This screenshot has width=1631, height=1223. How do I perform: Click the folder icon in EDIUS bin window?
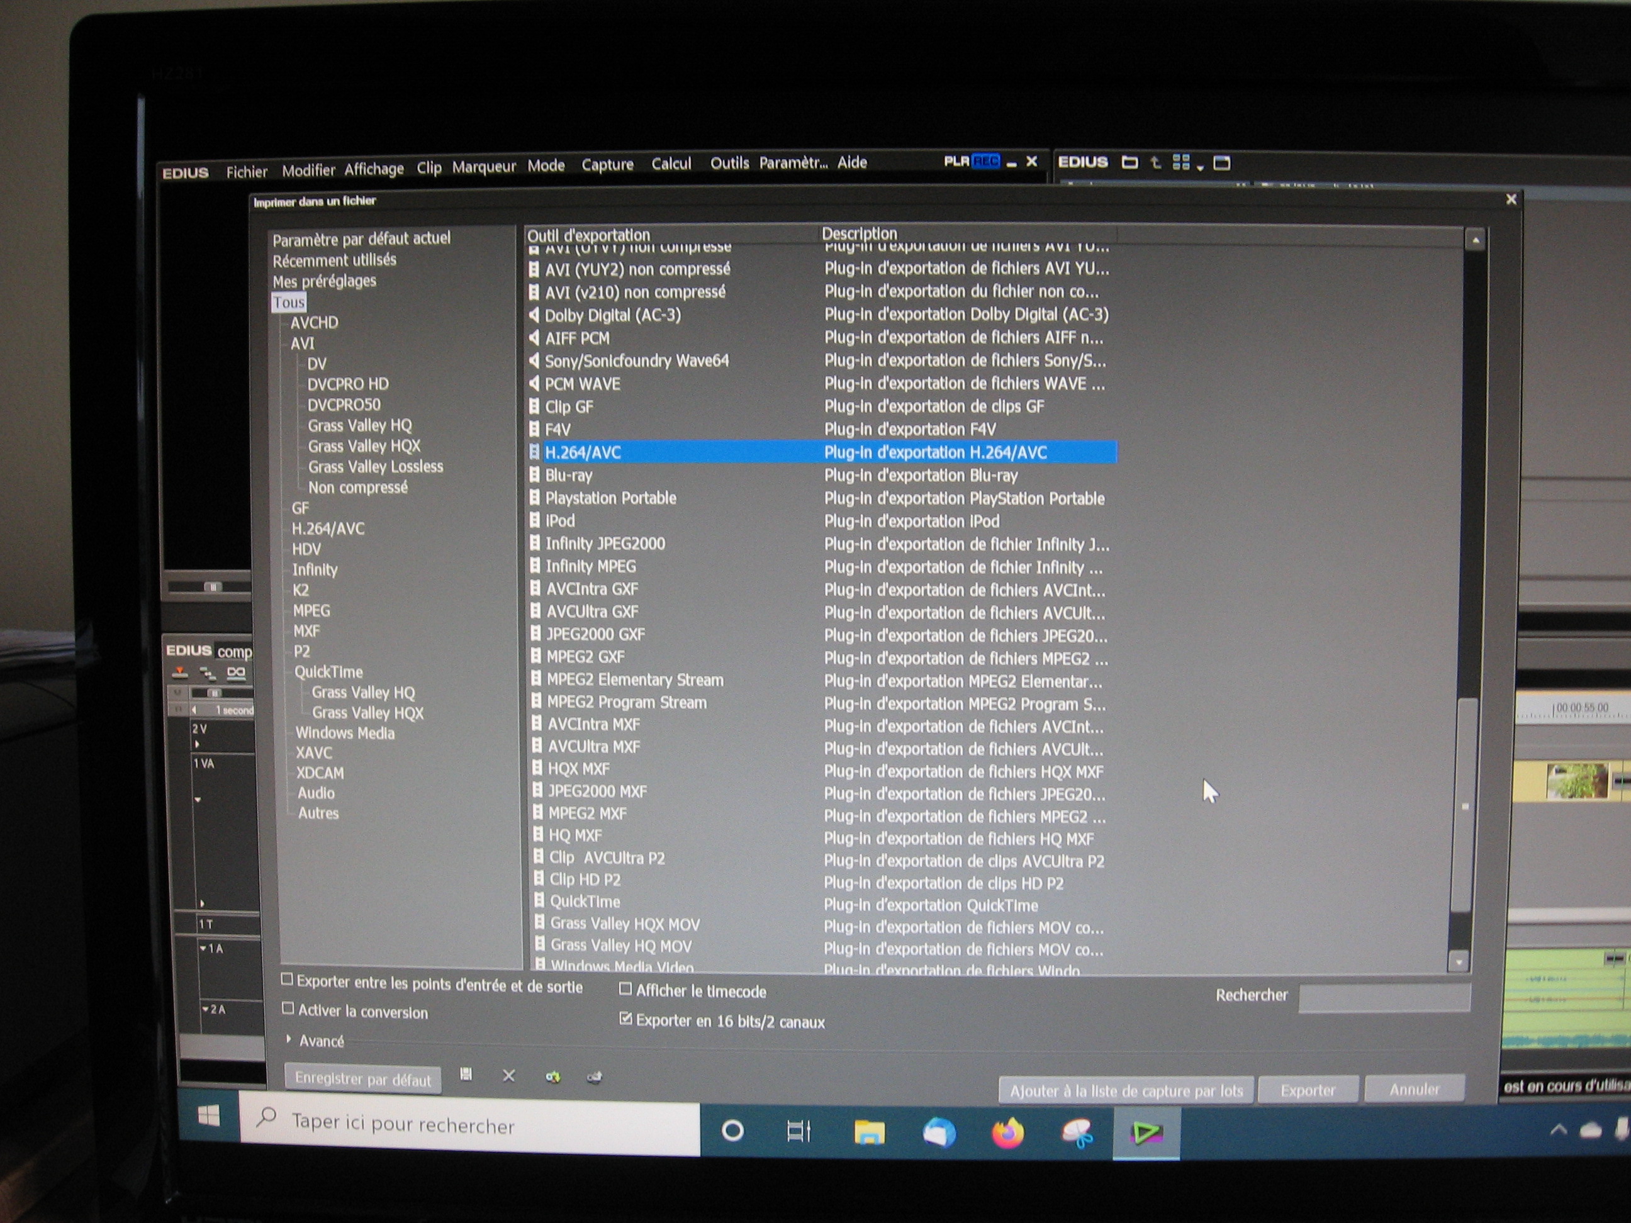tap(1129, 162)
